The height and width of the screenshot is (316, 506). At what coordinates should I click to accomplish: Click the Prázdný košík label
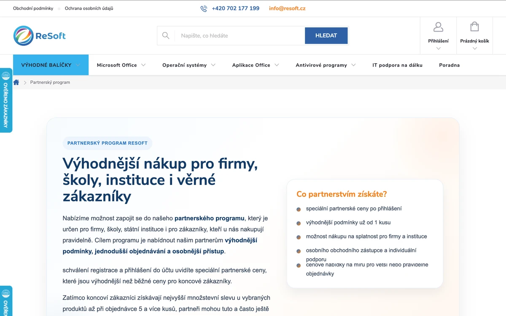coord(475,41)
